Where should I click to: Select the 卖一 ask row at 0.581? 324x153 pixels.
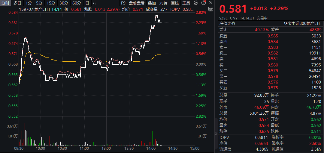point(270,59)
